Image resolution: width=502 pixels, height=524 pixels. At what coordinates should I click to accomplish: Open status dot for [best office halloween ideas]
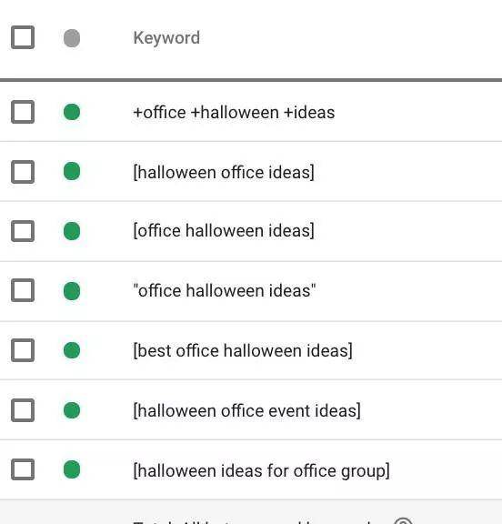coord(72,350)
